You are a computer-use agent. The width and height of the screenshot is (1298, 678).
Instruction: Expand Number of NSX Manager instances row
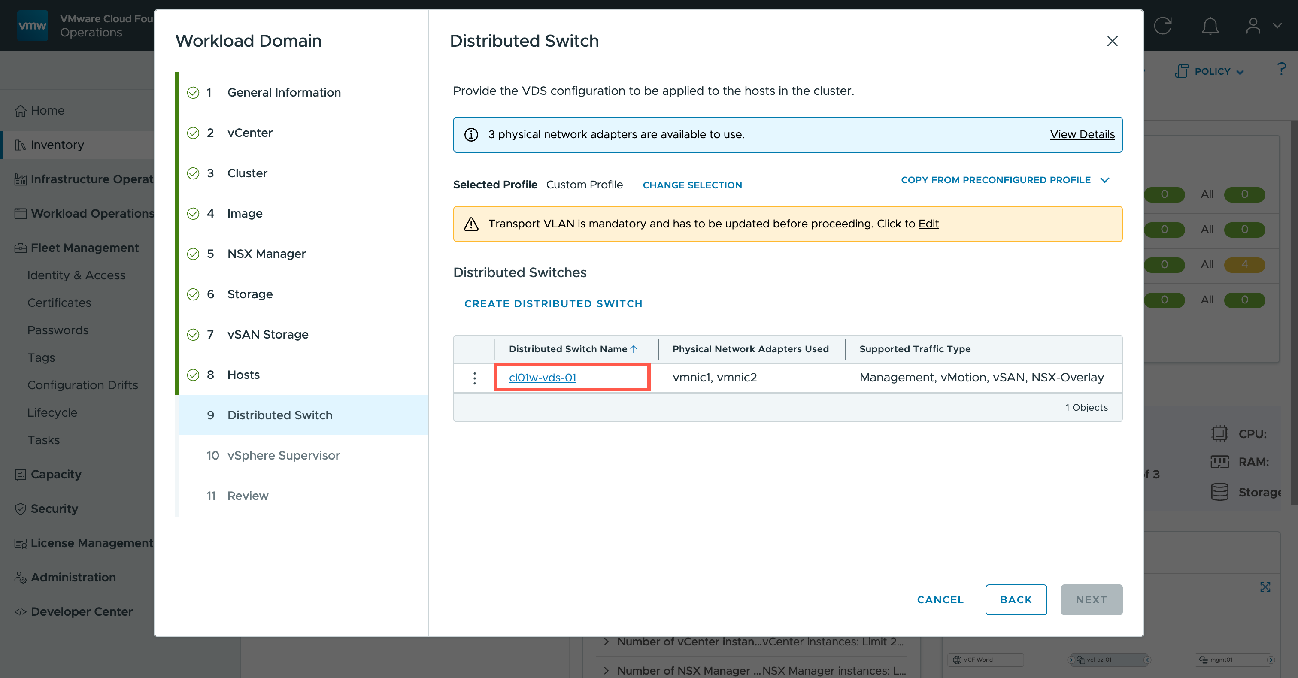(606, 670)
